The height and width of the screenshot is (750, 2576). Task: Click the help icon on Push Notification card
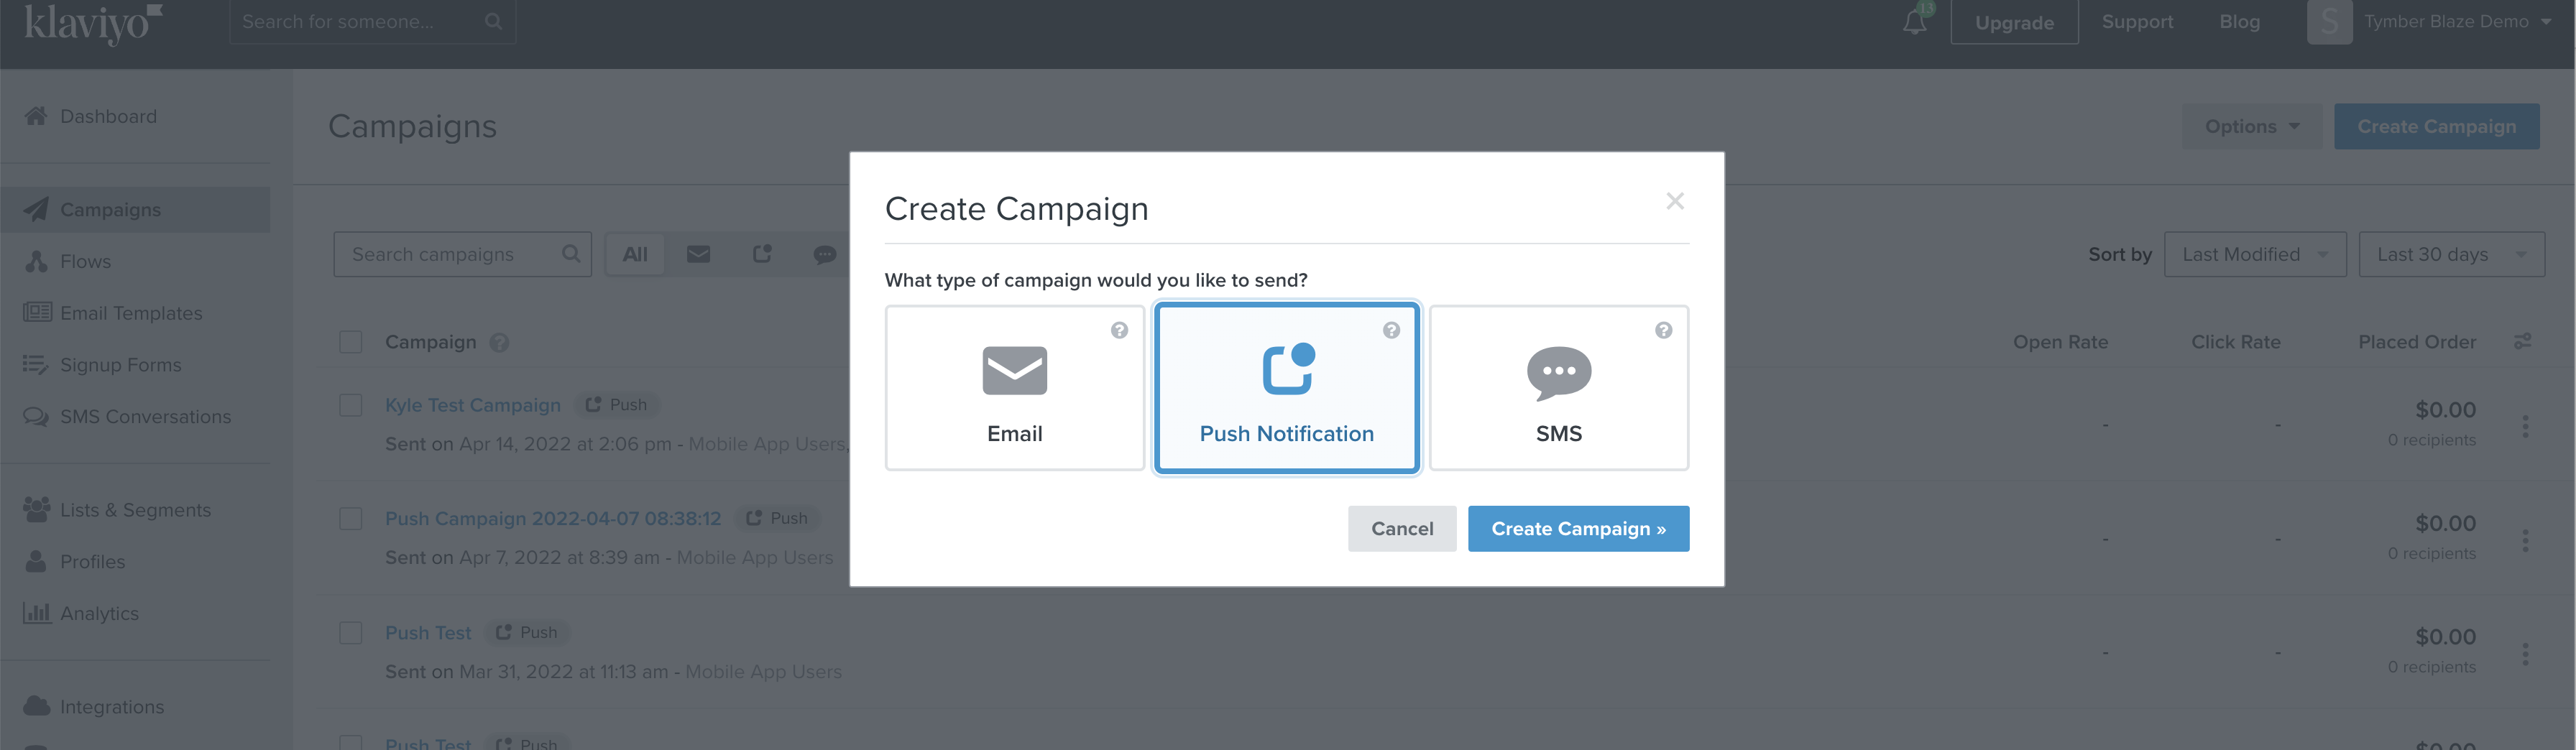[x=1391, y=330]
